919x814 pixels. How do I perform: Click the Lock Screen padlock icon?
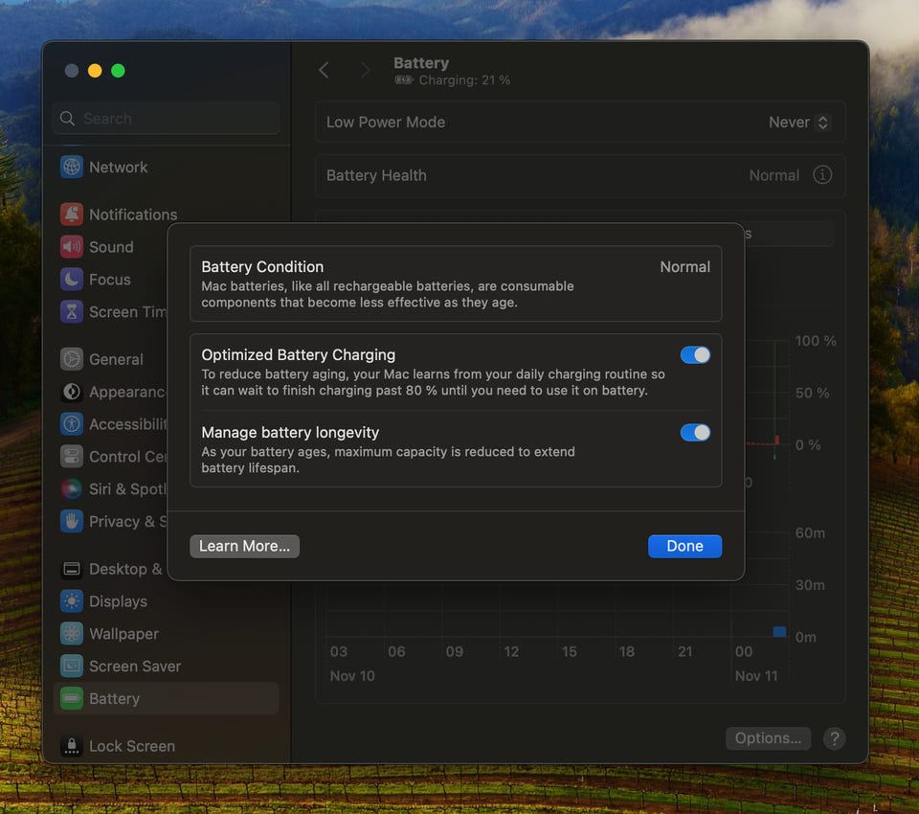72,746
